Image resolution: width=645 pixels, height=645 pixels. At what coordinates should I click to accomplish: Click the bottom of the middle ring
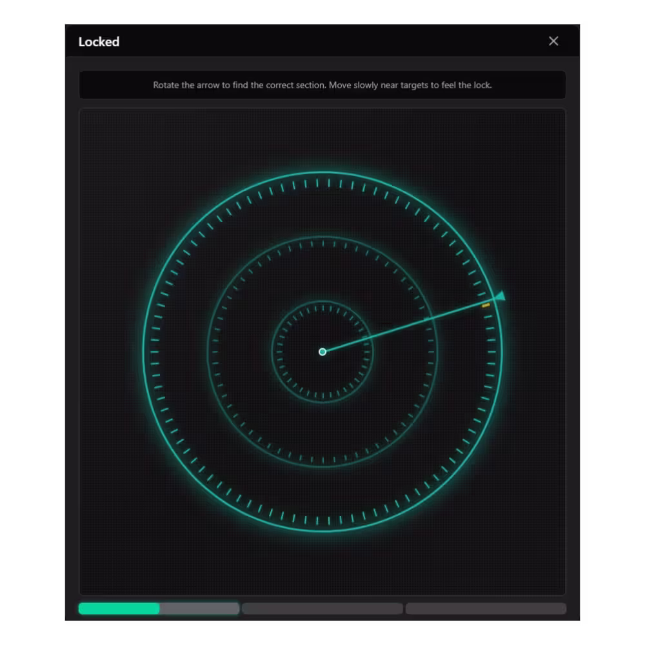[322, 466]
